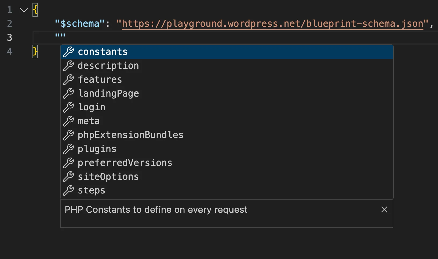Choose the highlighted constants suggestion
This screenshot has height=259, width=438.
point(103,52)
